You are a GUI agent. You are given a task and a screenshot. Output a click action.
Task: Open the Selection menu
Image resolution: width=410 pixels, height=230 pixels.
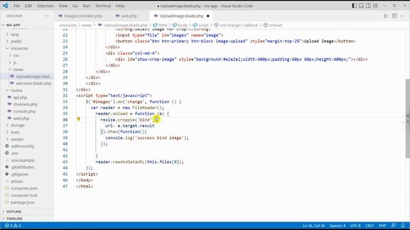click(45, 6)
